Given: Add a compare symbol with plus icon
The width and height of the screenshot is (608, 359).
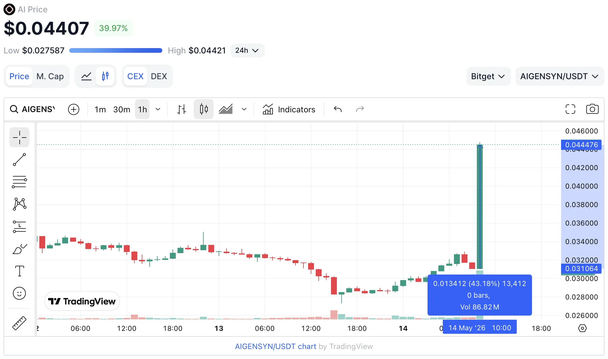Looking at the screenshot, I should pyautogui.click(x=74, y=109).
